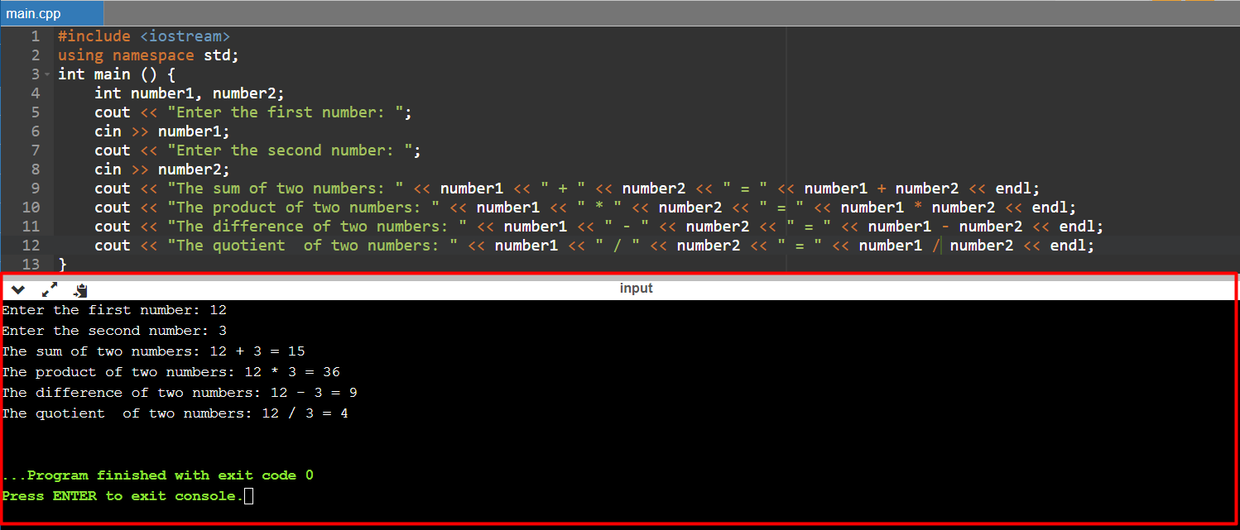Click the 'cin >> number2;' statement

click(x=162, y=170)
